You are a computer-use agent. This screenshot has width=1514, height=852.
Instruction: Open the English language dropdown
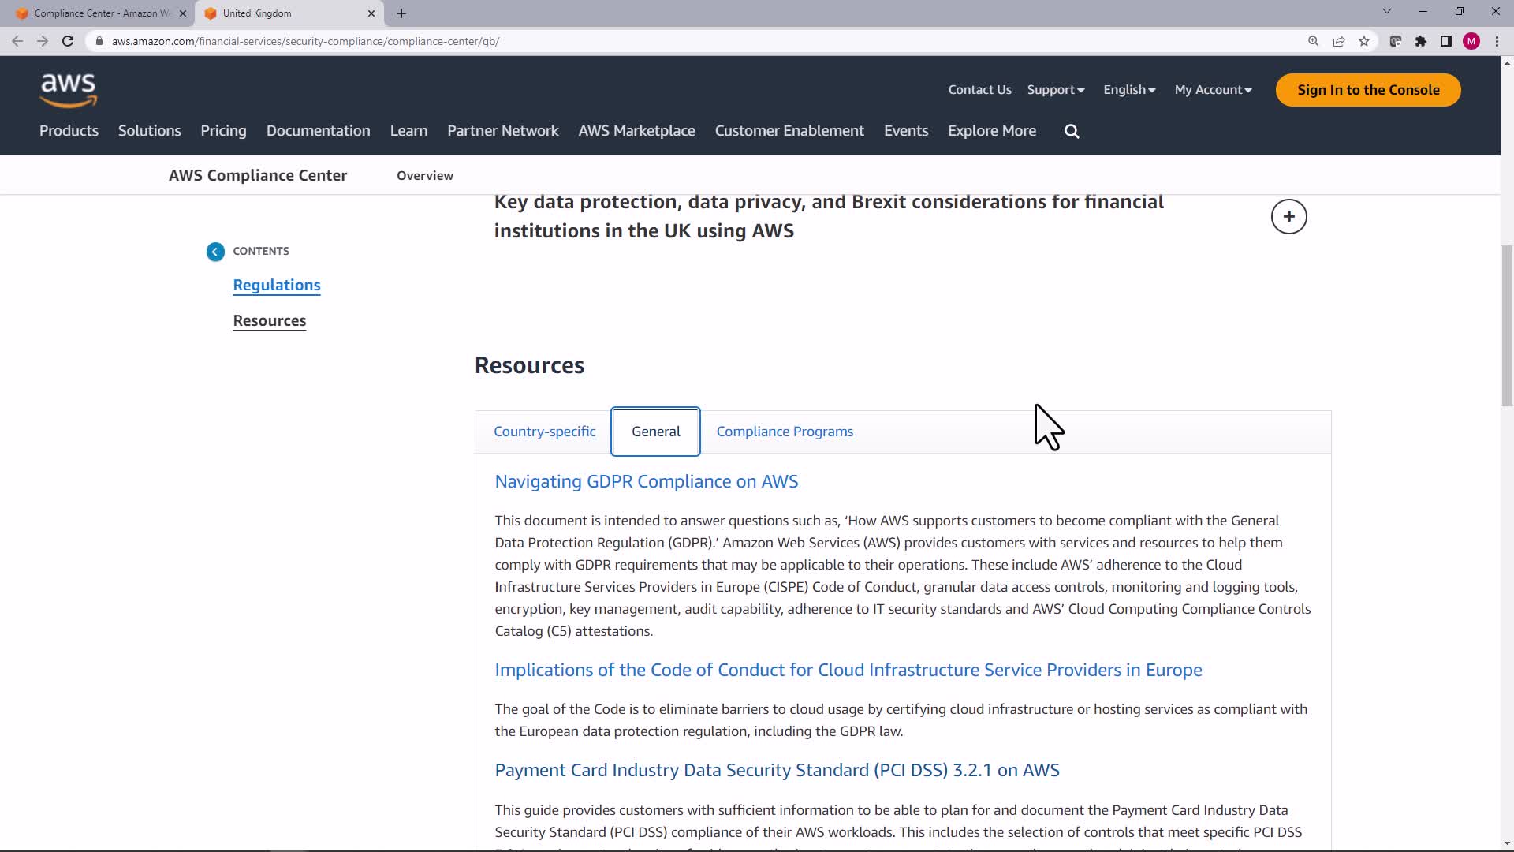(1129, 90)
